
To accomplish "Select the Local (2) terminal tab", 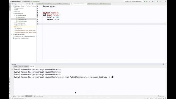I will 26,67.
